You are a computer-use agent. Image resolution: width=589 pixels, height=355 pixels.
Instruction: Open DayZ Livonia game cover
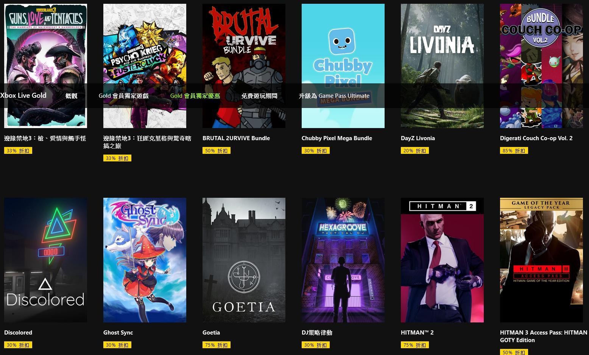point(442,66)
